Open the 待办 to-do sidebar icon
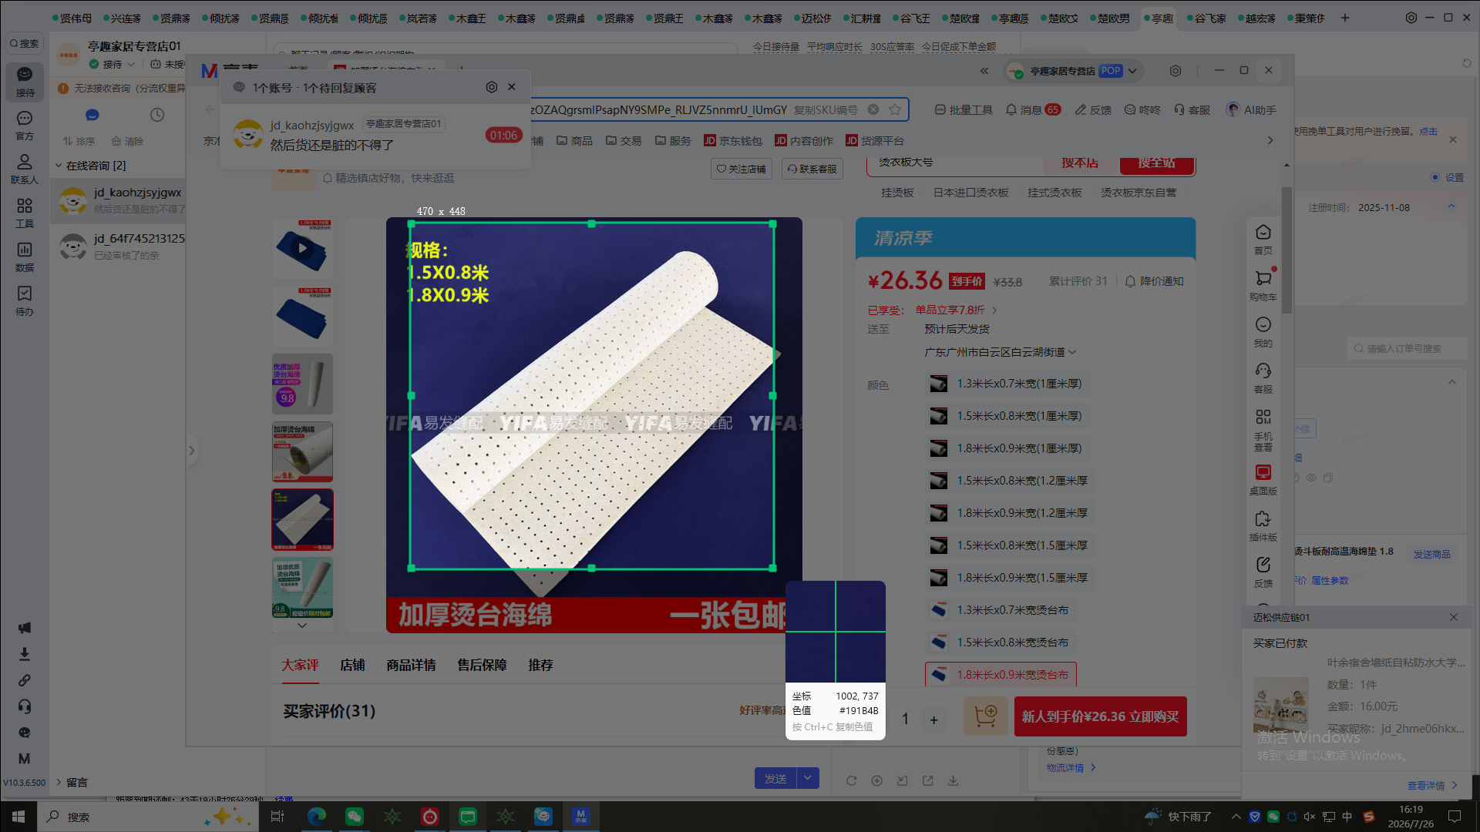The height and width of the screenshot is (832, 1480). (x=25, y=300)
